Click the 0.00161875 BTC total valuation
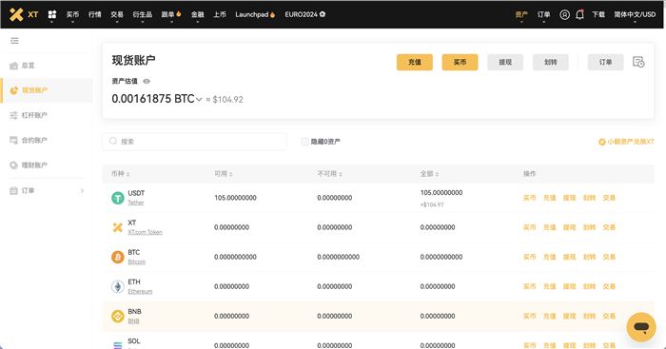The width and height of the screenshot is (666, 349). (x=153, y=99)
